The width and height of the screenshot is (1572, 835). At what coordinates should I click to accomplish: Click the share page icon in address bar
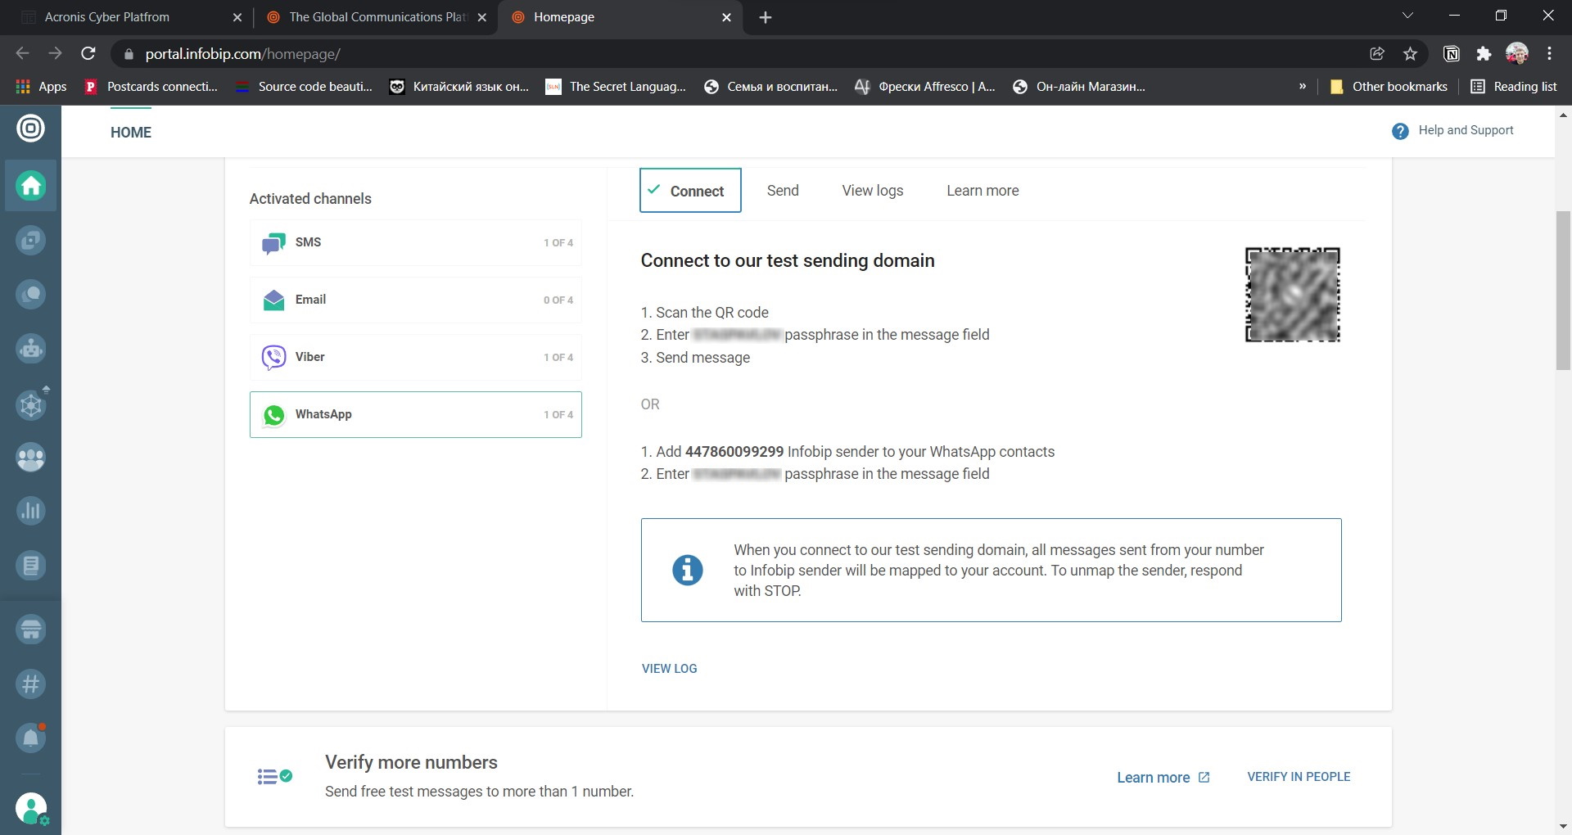click(1377, 54)
